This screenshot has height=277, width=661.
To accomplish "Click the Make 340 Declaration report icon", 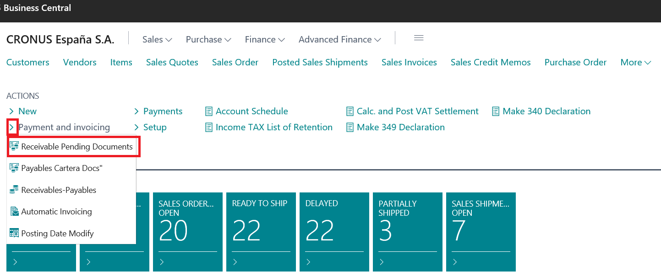I will 496,111.
